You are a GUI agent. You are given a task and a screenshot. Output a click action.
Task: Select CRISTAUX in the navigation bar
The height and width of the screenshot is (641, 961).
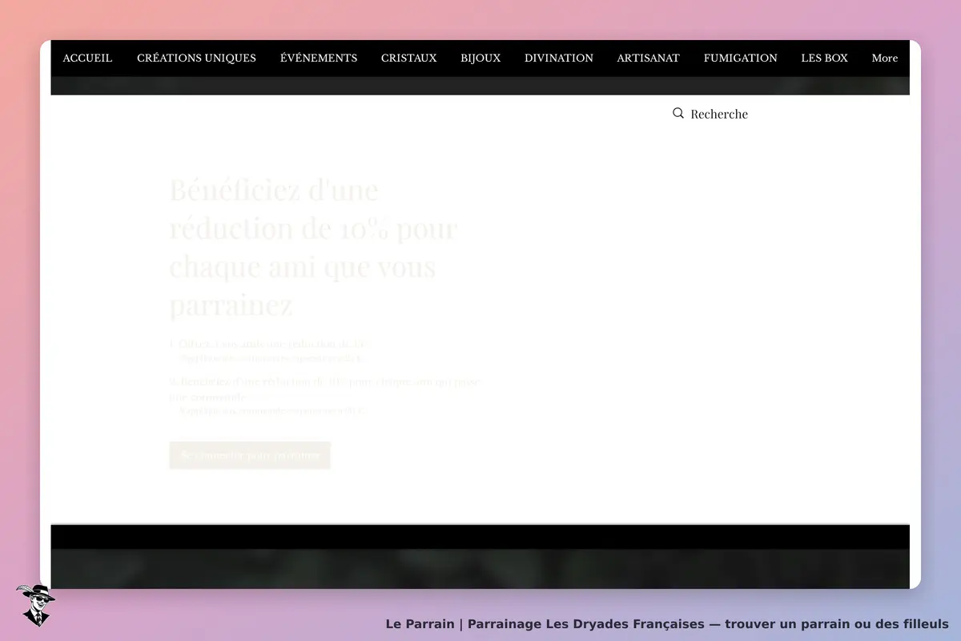408,58
